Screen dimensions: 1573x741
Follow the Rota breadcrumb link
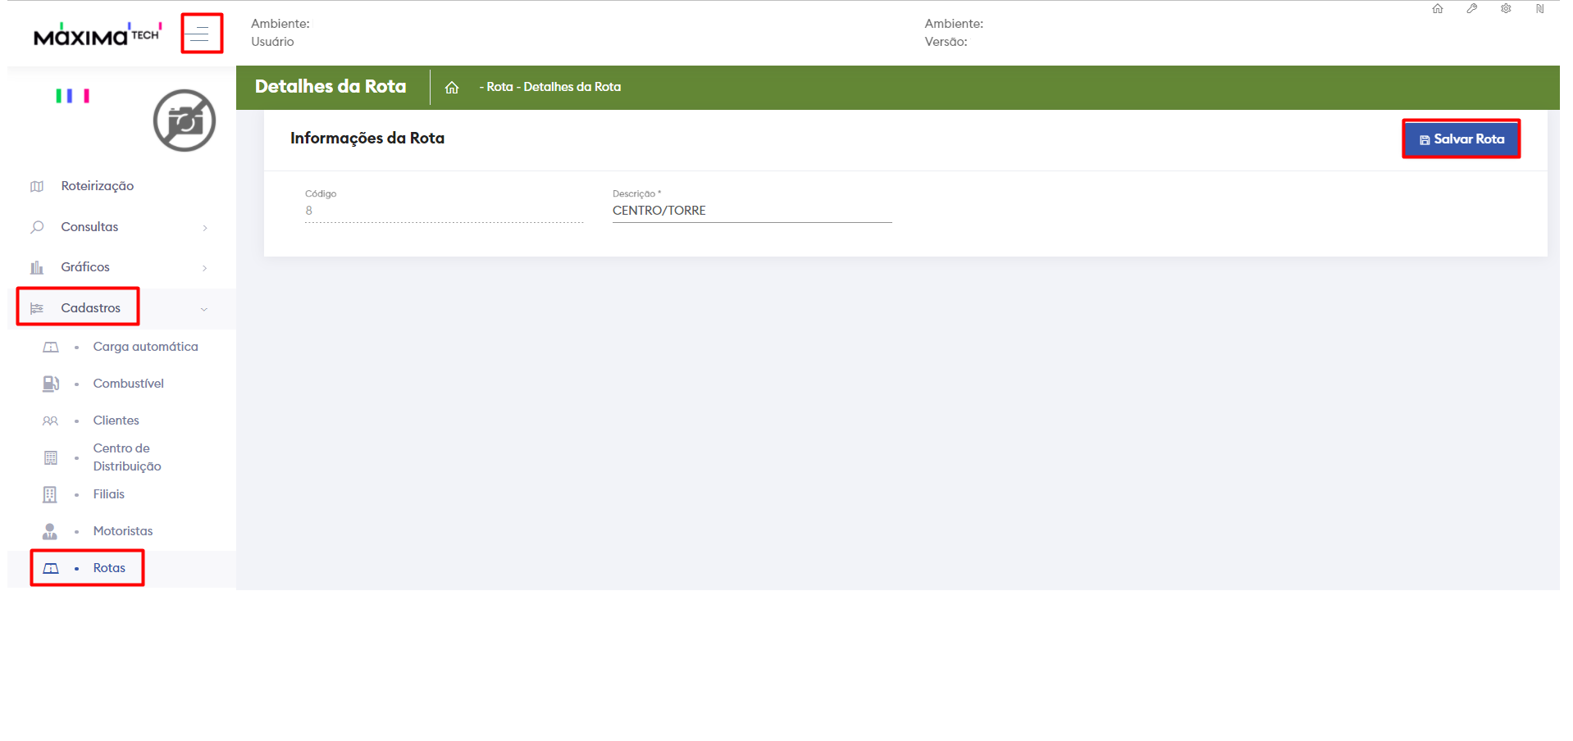click(x=499, y=87)
